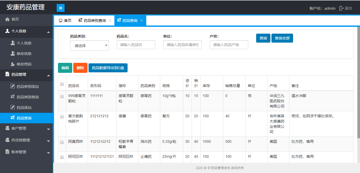
Task: Click the 退出 logout link
Action: (x=346, y=8)
